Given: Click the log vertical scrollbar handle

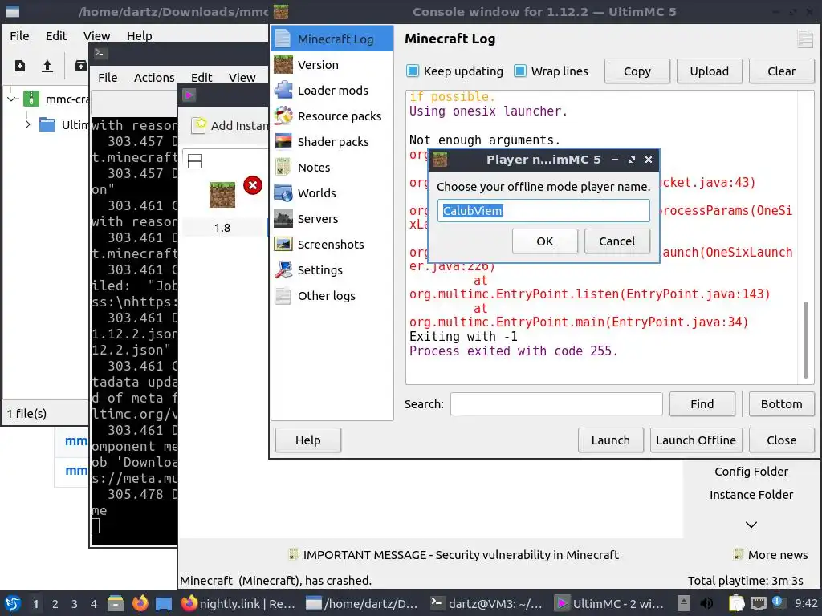Looking at the screenshot, I should 806,339.
